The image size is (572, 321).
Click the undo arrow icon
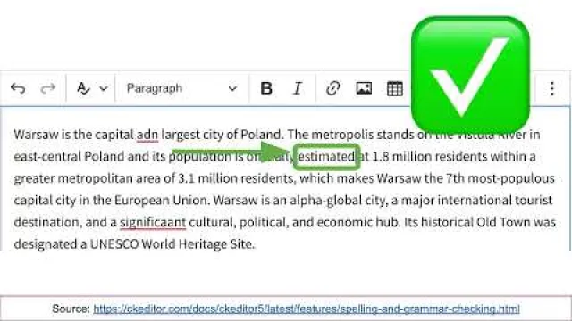coord(18,88)
